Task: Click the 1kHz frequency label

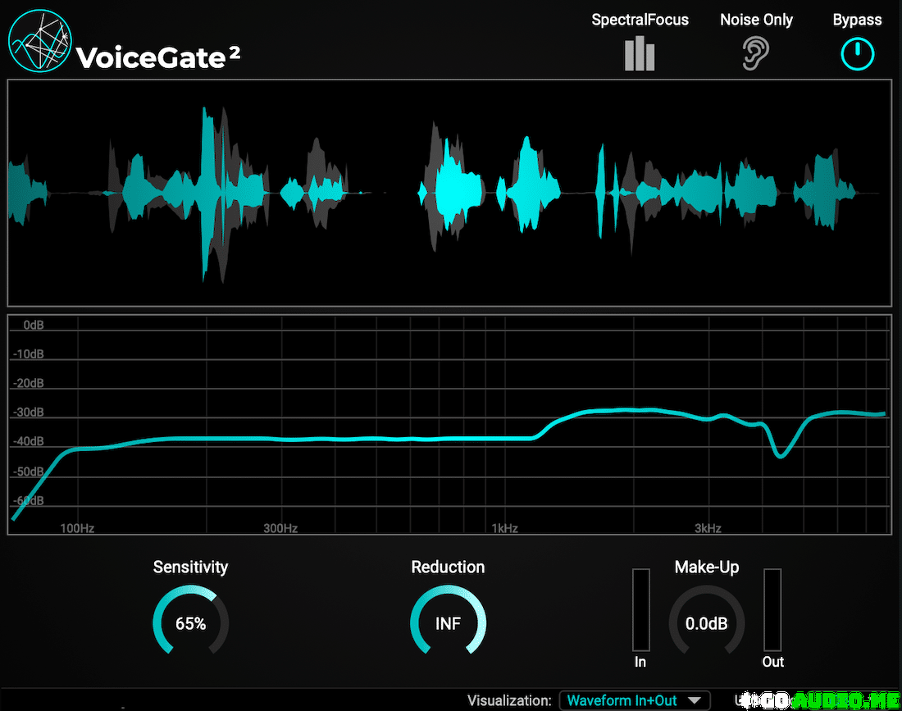Action: (504, 528)
